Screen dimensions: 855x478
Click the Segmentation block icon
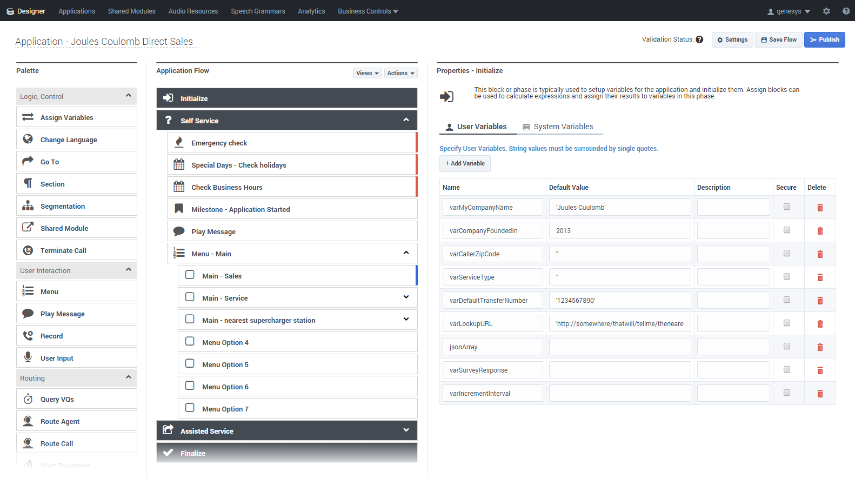point(28,206)
